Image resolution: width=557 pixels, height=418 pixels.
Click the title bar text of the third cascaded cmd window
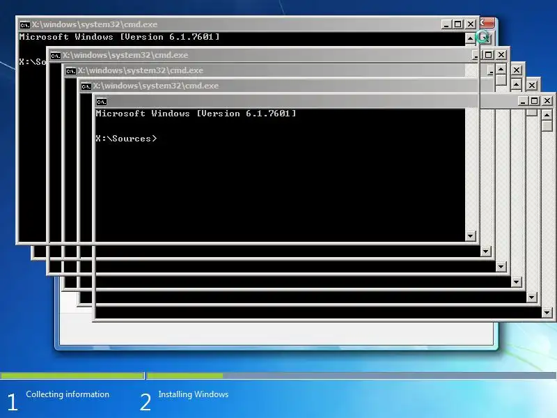[x=141, y=70]
